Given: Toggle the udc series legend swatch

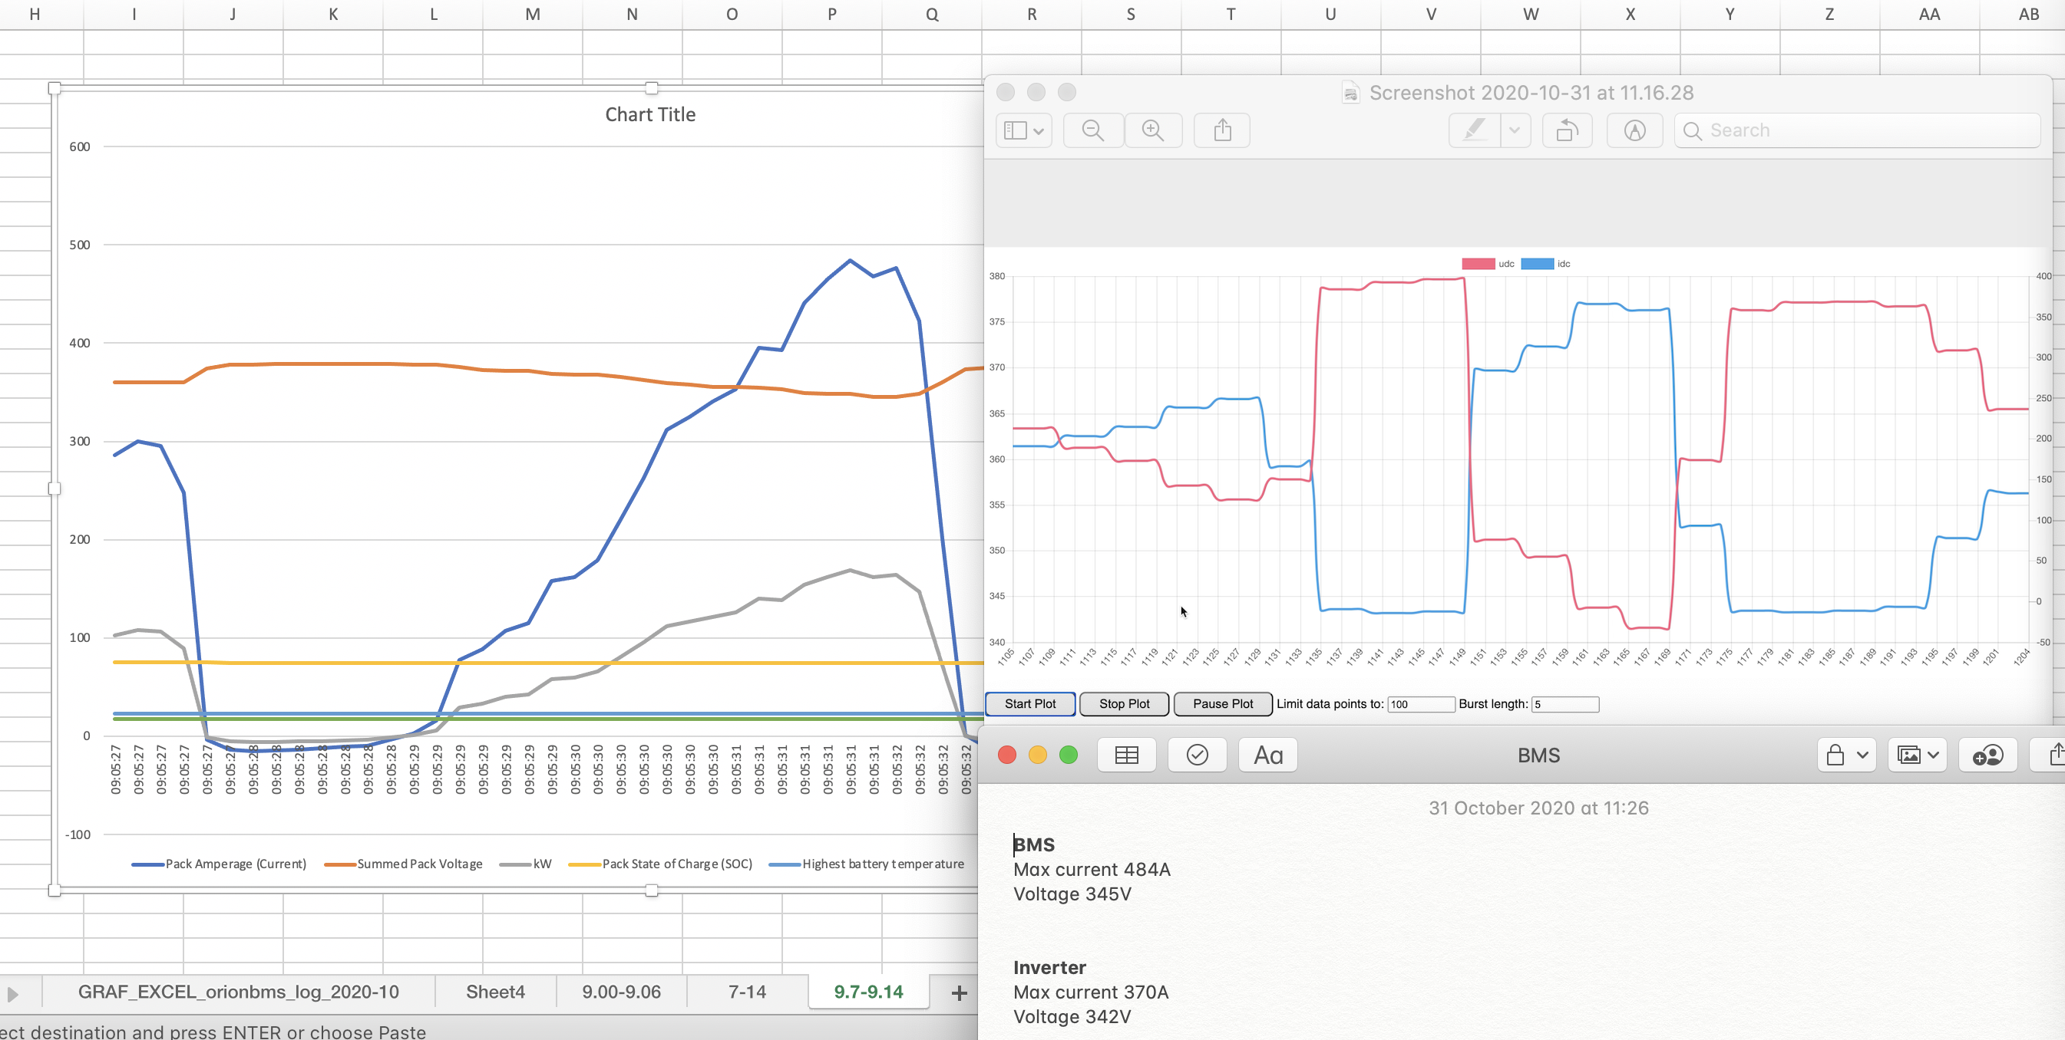Looking at the screenshot, I should point(1478,264).
